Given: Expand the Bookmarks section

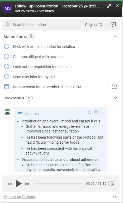Looking at the screenshot, I should point(115,98).
